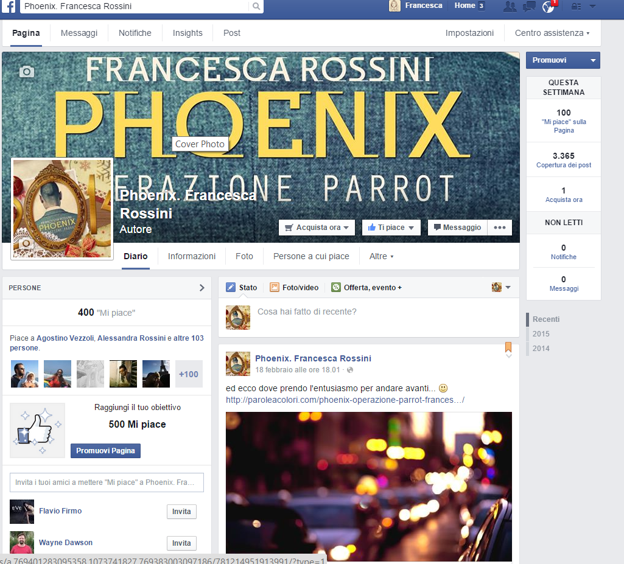Image resolution: width=624 pixels, height=564 pixels.
Task: Open the post-as identity selector in the composer
Action: pyautogui.click(x=502, y=287)
